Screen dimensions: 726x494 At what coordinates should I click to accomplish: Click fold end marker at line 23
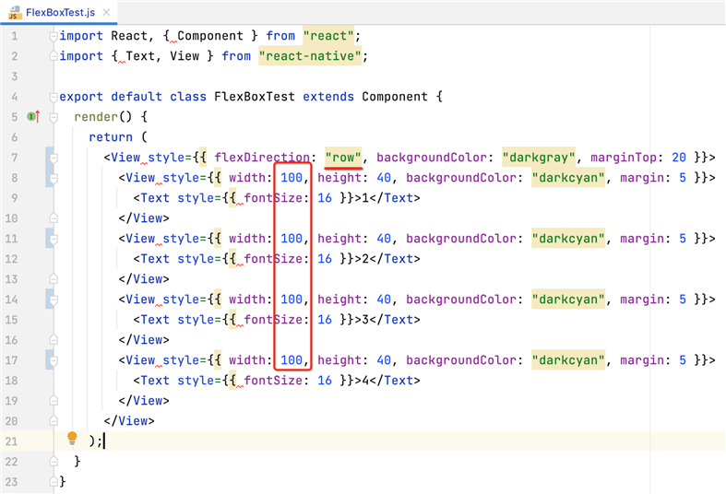pyautogui.click(x=54, y=481)
